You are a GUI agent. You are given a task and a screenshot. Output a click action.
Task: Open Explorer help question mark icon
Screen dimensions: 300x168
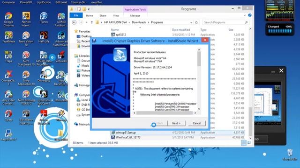pyautogui.click(x=250, y=15)
